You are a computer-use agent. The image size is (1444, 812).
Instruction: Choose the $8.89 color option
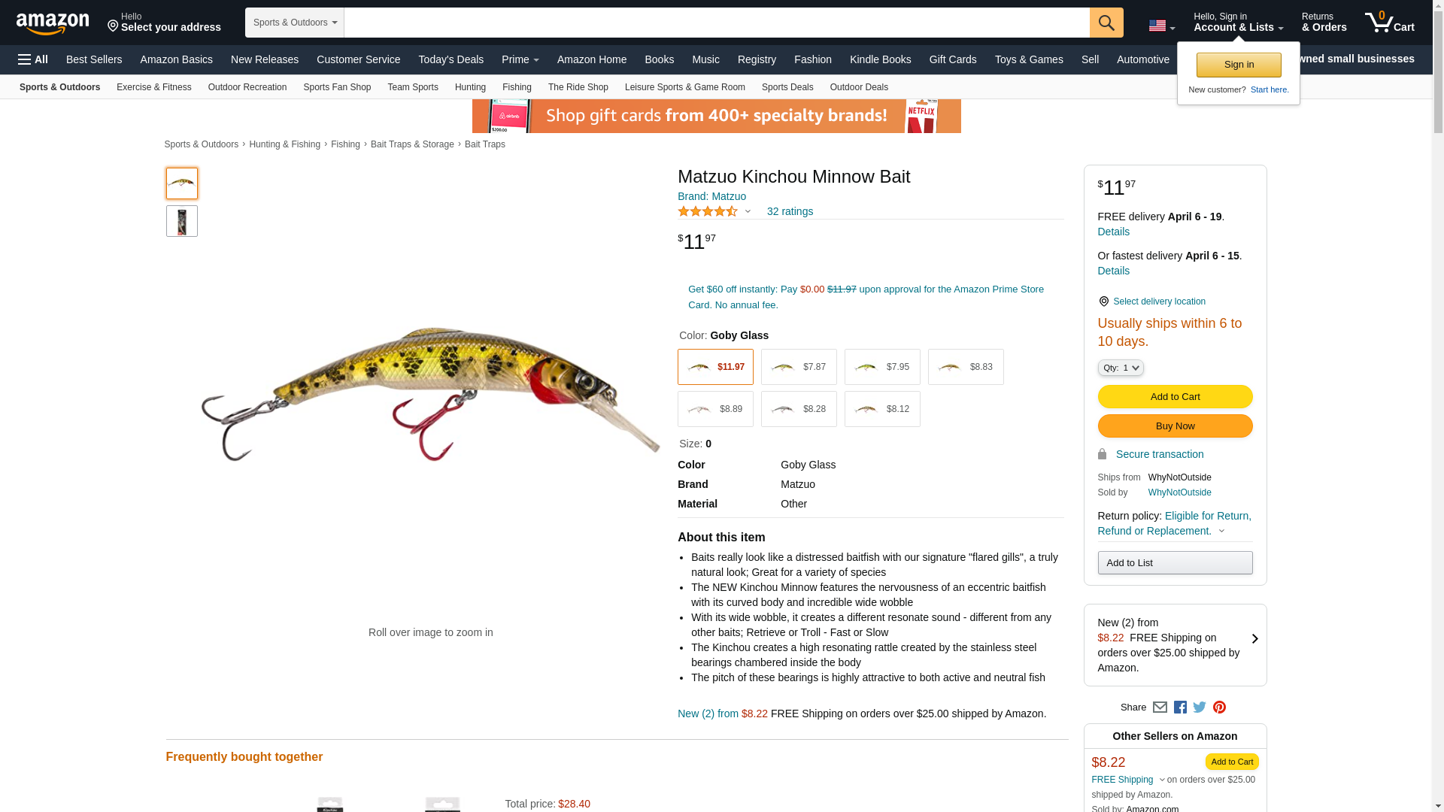[x=715, y=409]
